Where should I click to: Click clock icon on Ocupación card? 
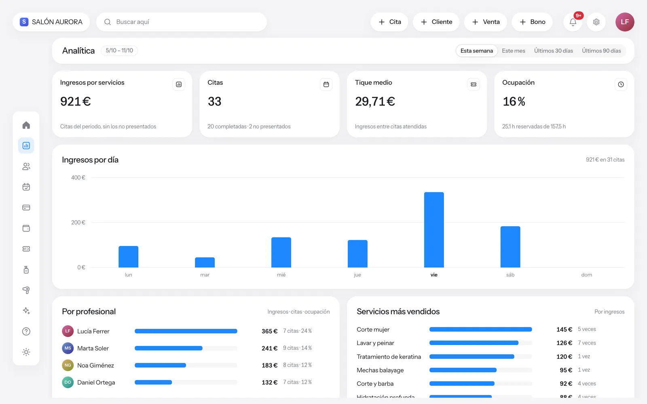(x=621, y=84)
